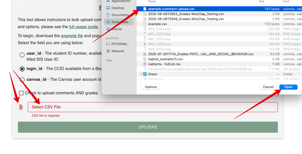302x154 pixels.
Task: Open the Documents sidebar location
Action: click(120, 15)
